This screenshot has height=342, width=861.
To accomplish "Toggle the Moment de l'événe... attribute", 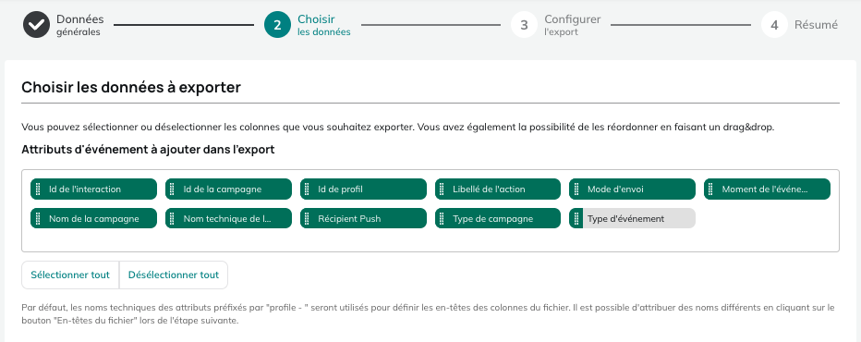I will point(767,189).
